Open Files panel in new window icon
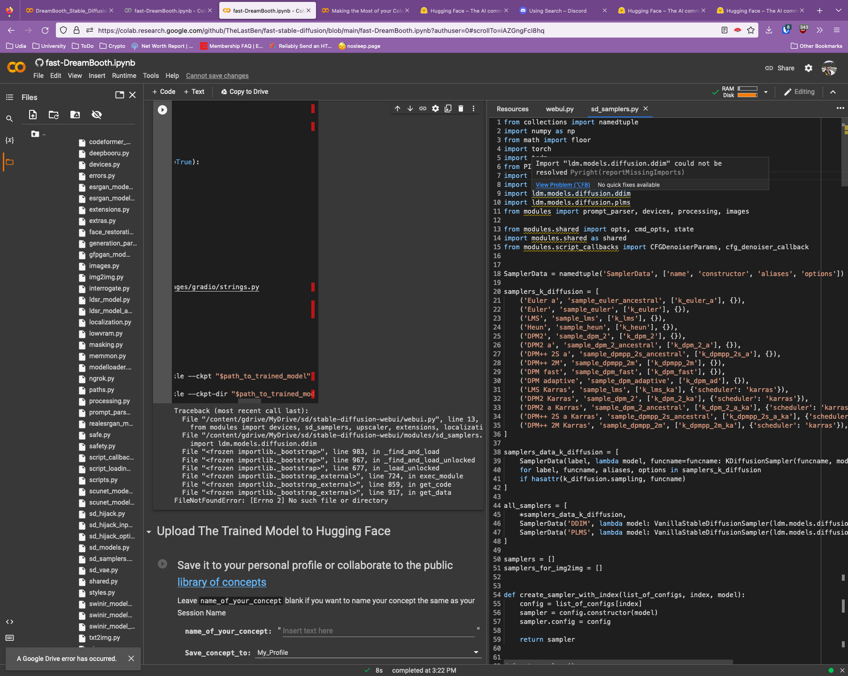 click(x=120, y=95)
